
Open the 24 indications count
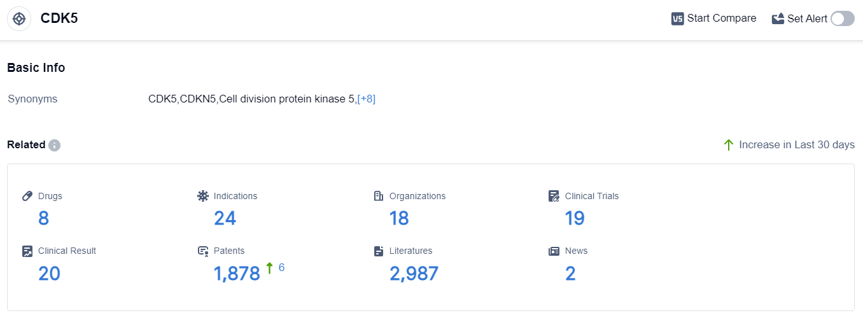coord(225,218)
